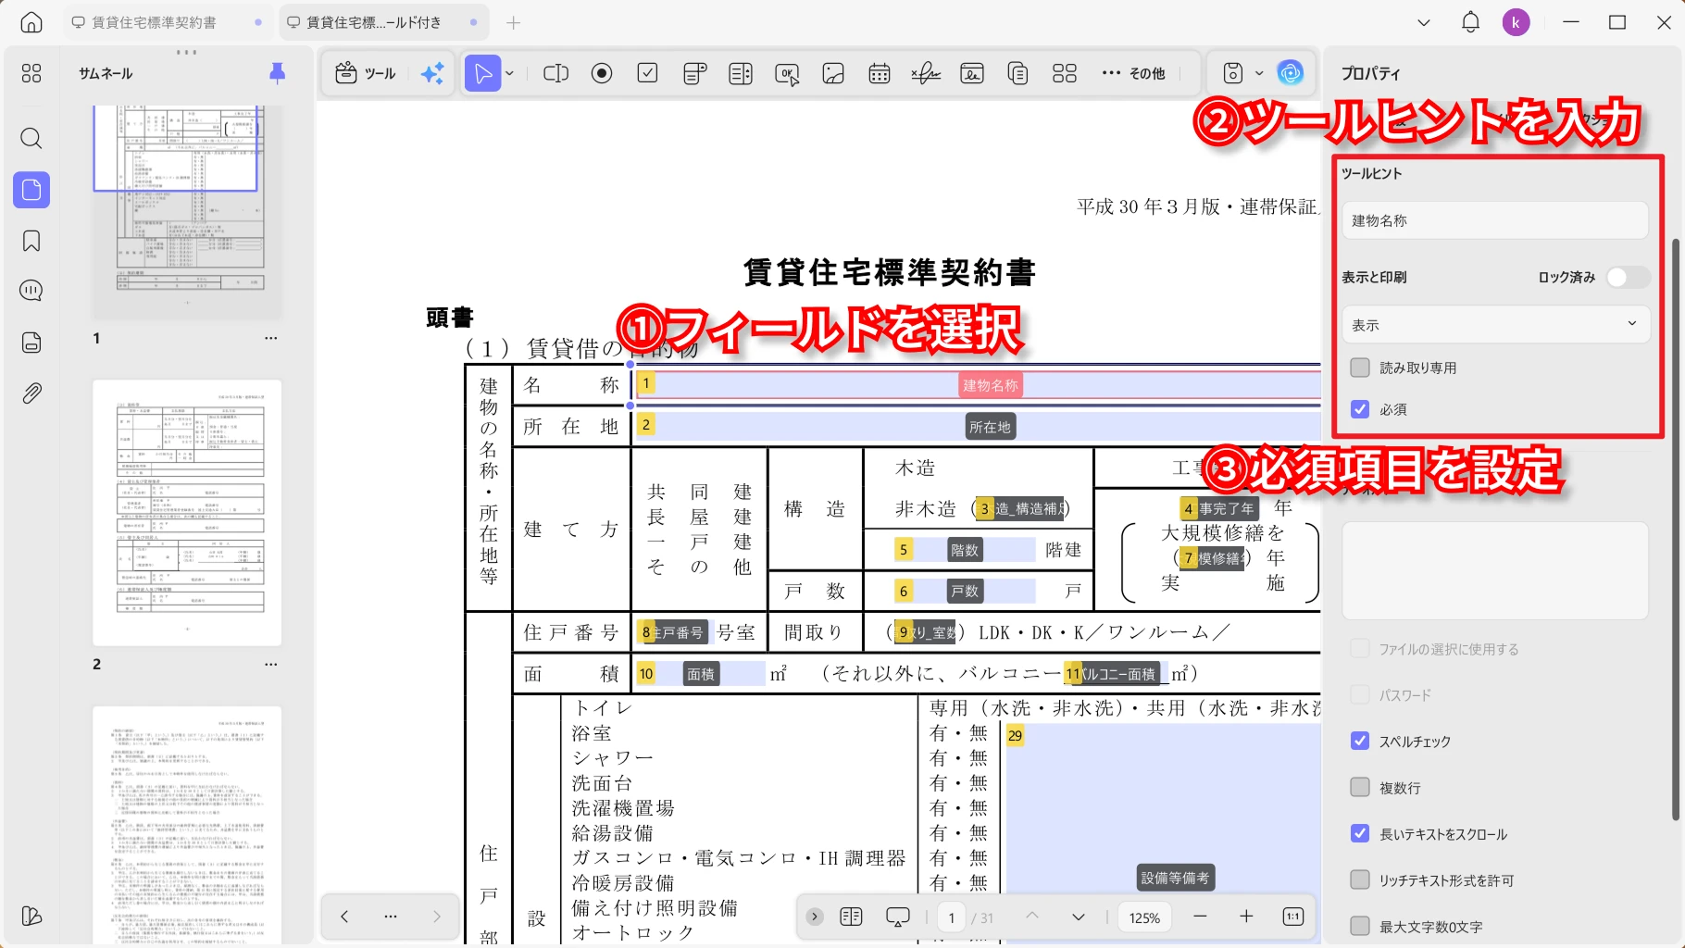Add a dropdown combo box field
Viewport: 1685px width, 948px height.
pos(694,73)
